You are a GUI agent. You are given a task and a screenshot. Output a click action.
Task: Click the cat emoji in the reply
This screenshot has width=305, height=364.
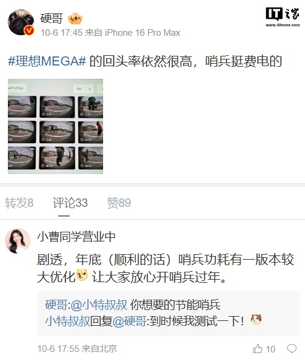(x=256, y=320)
